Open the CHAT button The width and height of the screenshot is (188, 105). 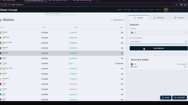[x=166, y=98]
